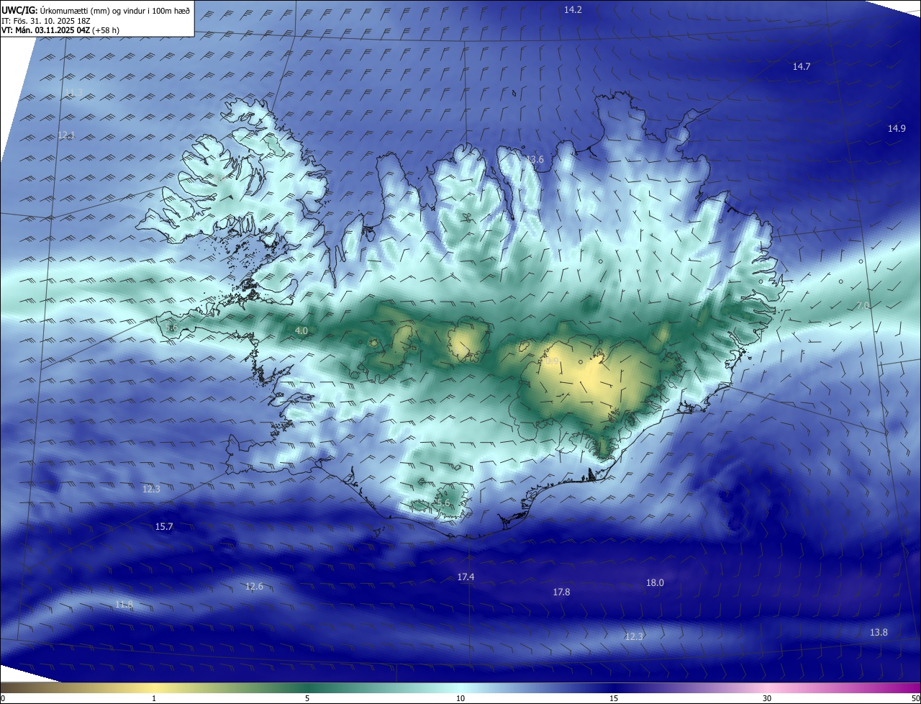Click the 4.0 value over west Iceland
Viewport: 921px width, 704px height.
click(x=301, y=330)
